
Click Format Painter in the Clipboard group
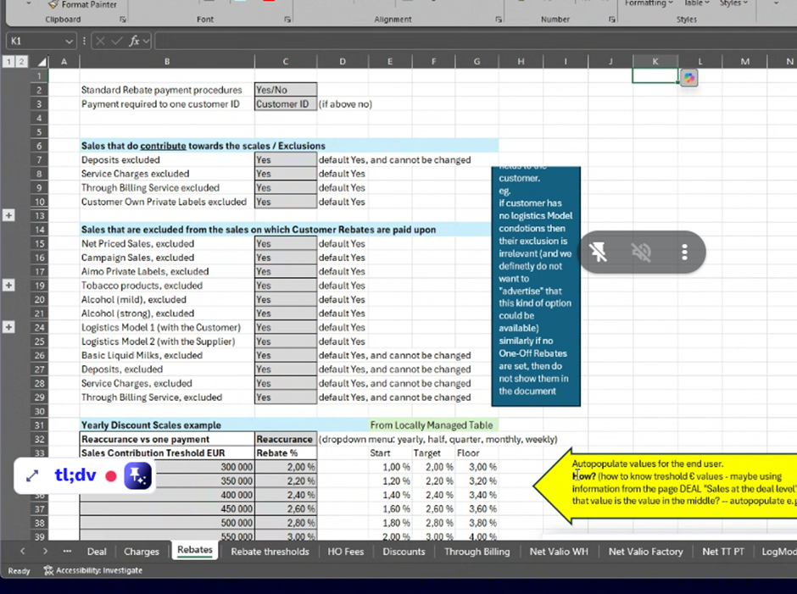[x=83, y=4]
